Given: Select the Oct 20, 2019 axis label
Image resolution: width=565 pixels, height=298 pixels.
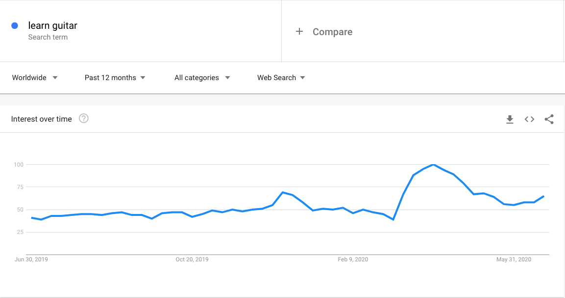Looking at the screenshot, I should [192, 259].
